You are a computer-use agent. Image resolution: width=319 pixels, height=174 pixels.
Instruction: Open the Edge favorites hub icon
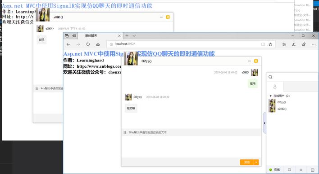284,44
